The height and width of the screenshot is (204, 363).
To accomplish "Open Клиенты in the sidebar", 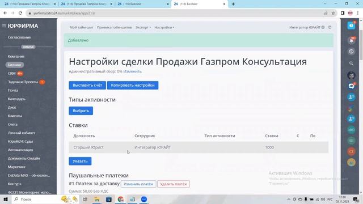I will point(15,116).
